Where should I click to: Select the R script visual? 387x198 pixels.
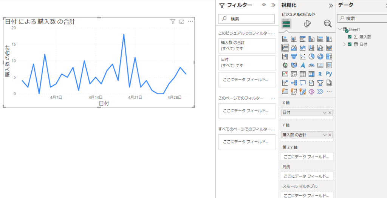coord(320,74)
